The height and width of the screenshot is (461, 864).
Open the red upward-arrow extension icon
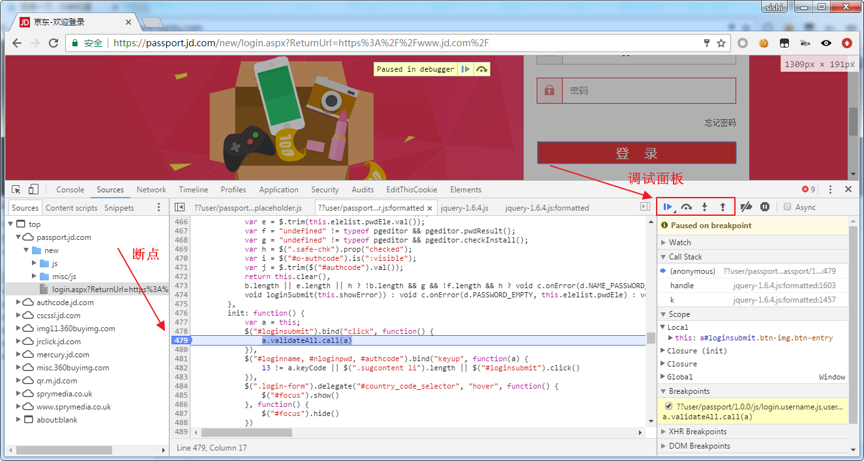click(x=847, y=43)
